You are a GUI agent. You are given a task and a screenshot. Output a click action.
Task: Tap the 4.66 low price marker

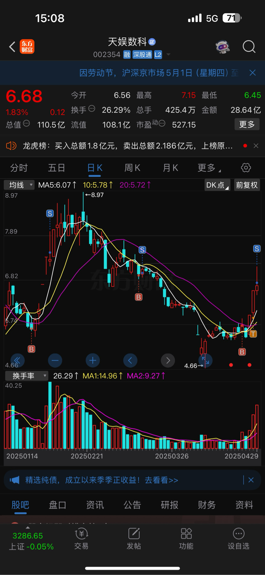194,366
